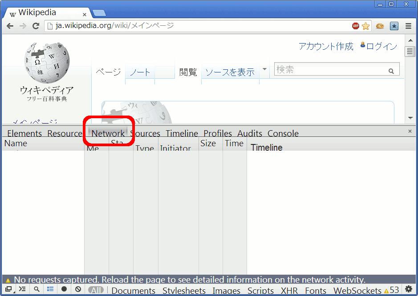Image resolution: width=418 pixels, height=296 pixels.
Task: Click the page scrollbar thumb
Action: point(410,52)
